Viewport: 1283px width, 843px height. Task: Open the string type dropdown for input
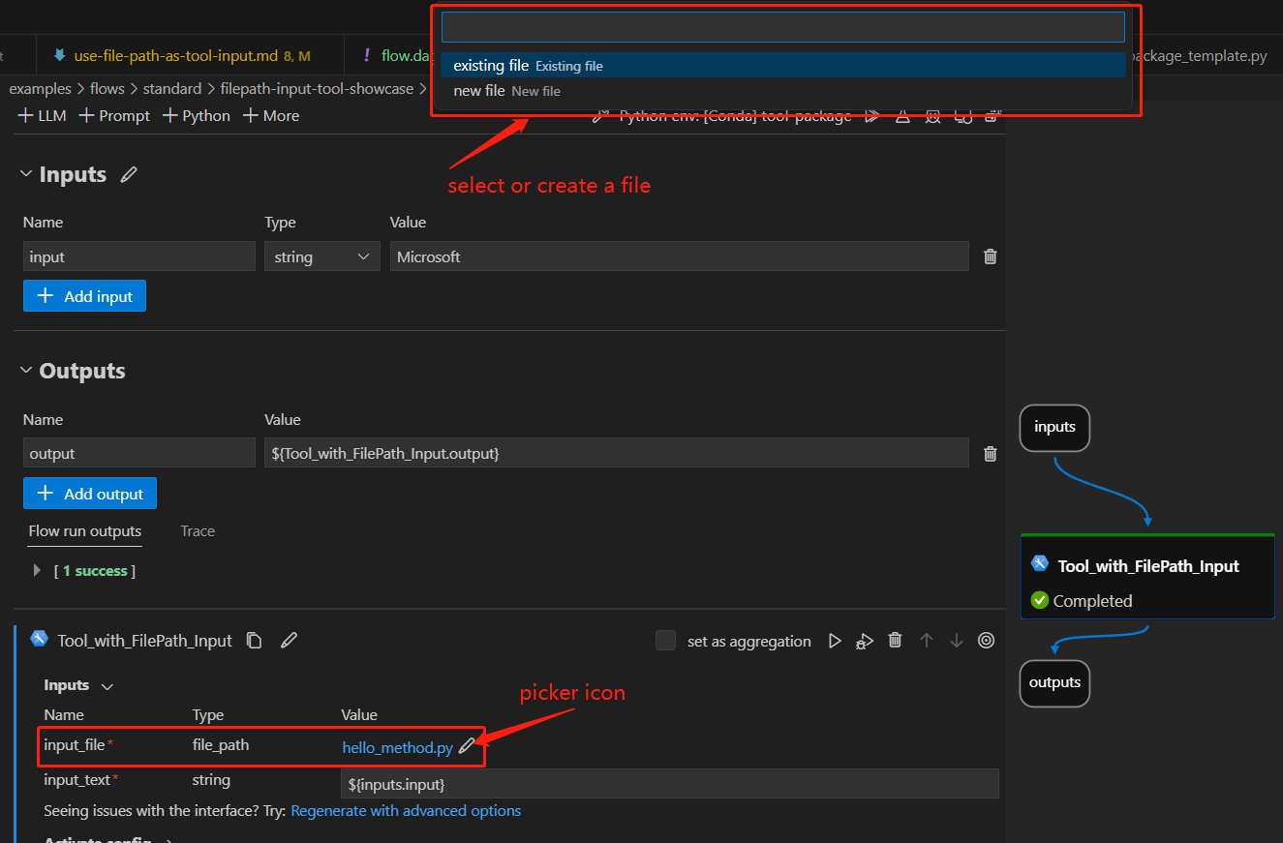321,256
